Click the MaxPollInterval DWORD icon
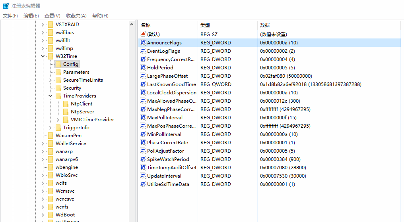 (x=143, y=117)
